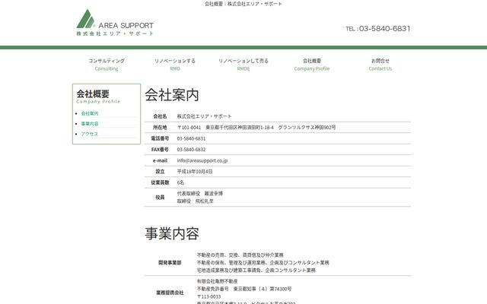Click the address beginning 〒101-0041

[x=256, y=128]
